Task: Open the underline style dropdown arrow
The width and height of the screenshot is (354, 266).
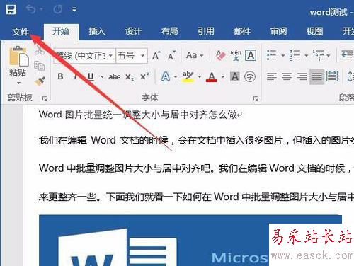Action: [x=102, y=76]
